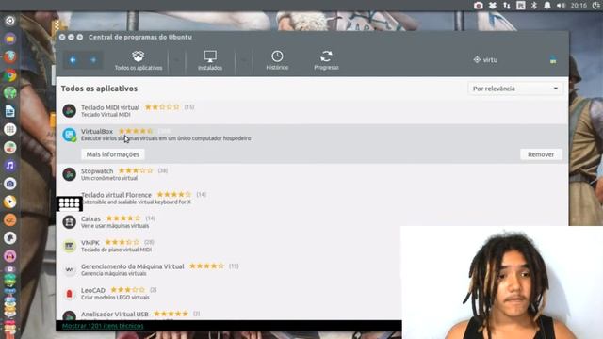Screen dimensions: 603x339
Task: Select the 'VMPK' title text
Action: (90, 243)
